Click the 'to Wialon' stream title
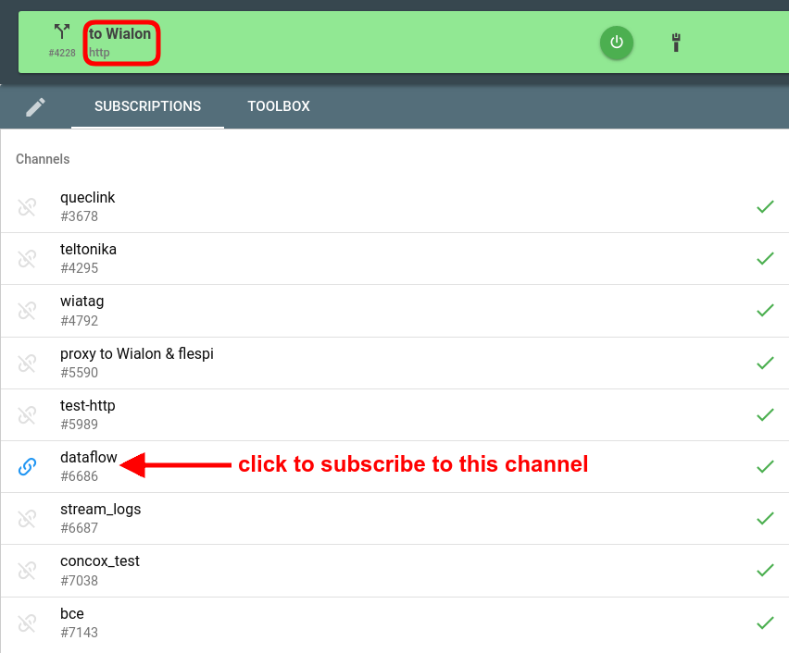 tap(119, 33)
